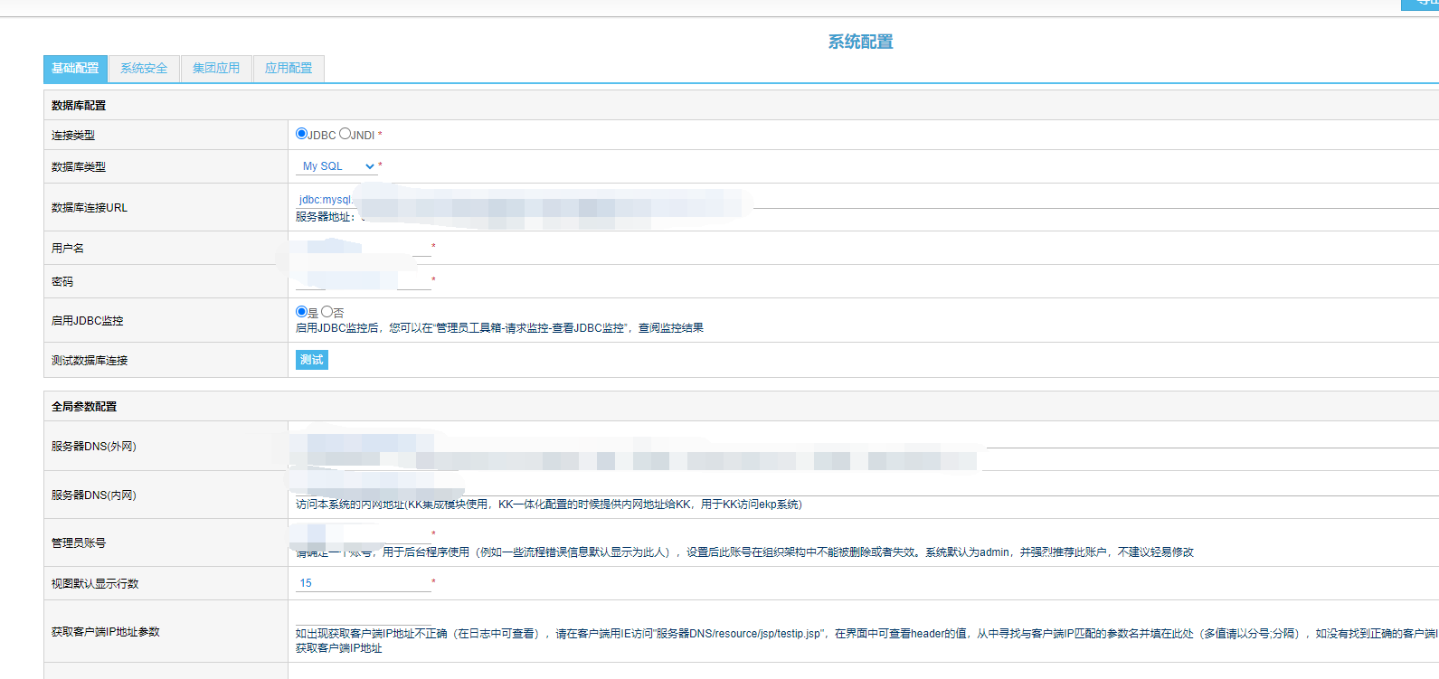Click the 服务器DNS(内网) input field
Image resolution: width=1439 pixels, height=679 pixels.
tap(814, 486)
